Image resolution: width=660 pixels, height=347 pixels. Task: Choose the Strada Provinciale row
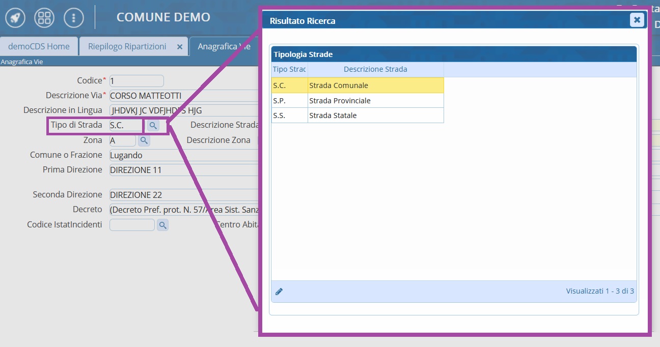tap(375, 101)
